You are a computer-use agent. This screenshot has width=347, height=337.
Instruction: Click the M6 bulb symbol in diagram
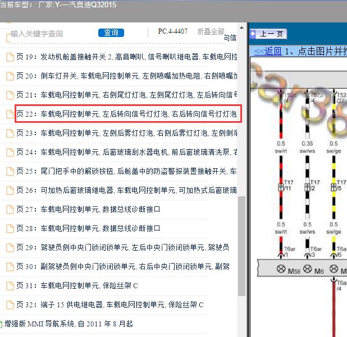click(x=307, y=269)
